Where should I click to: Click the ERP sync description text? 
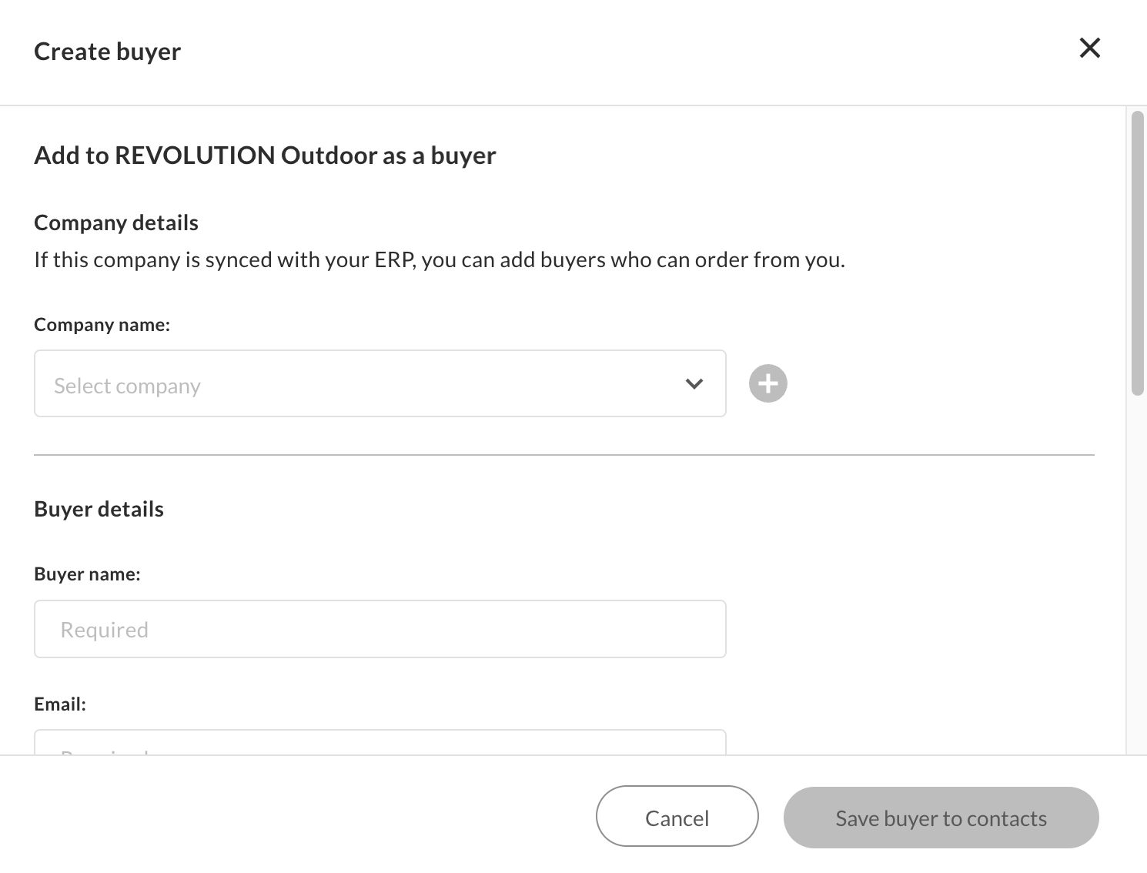[440, 260]
